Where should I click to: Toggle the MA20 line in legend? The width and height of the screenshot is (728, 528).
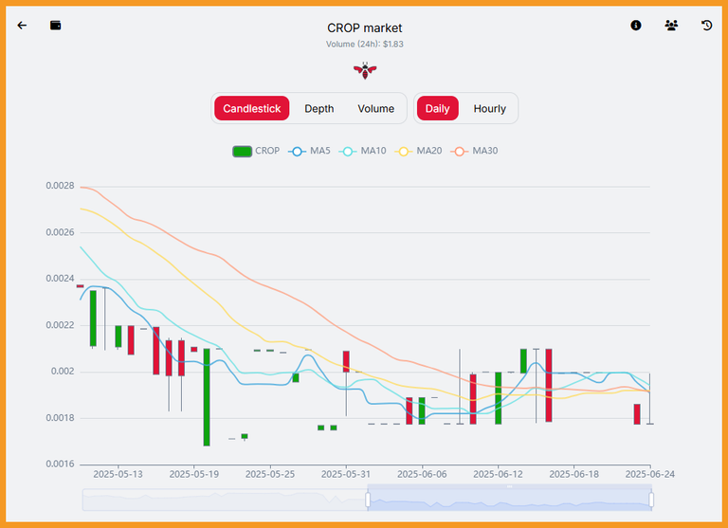[x=418, y=151]
